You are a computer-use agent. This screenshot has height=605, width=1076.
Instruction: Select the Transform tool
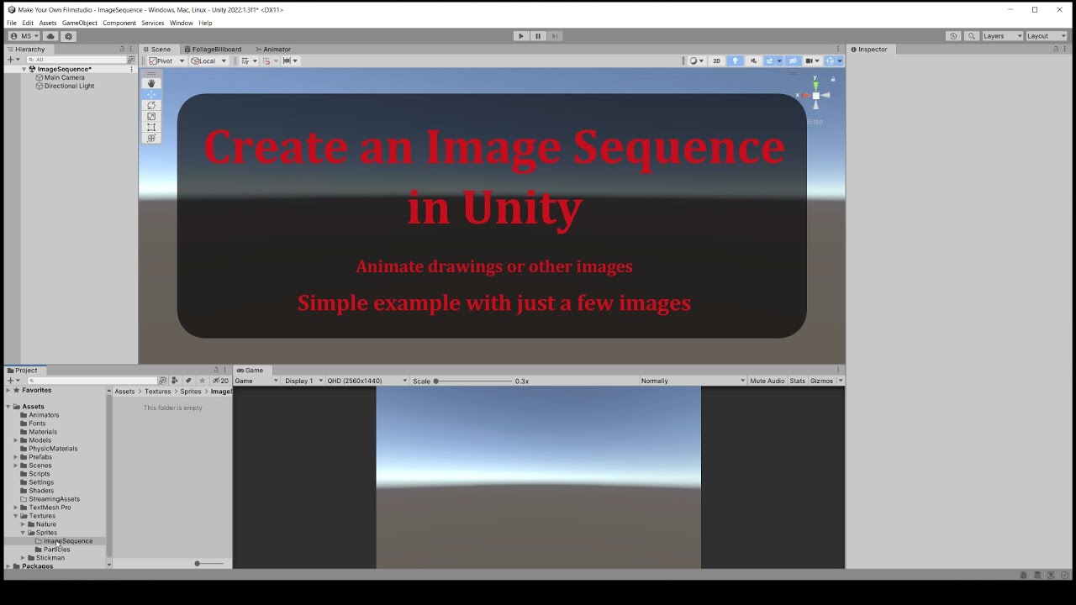tap(151, 138)
